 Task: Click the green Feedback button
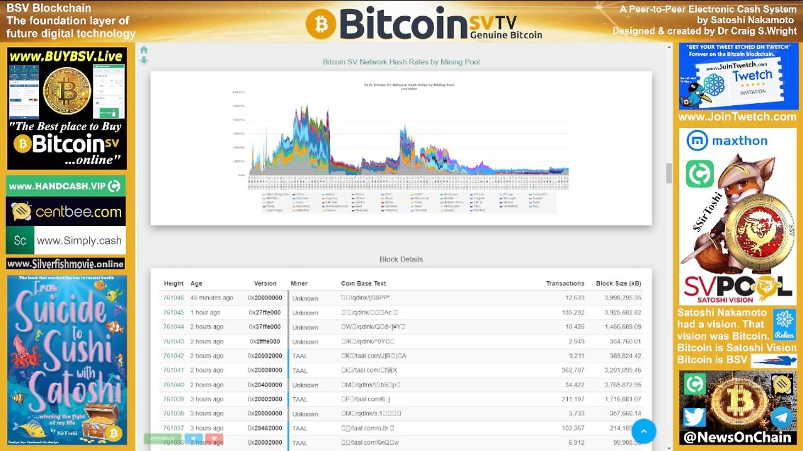point(163,438)
